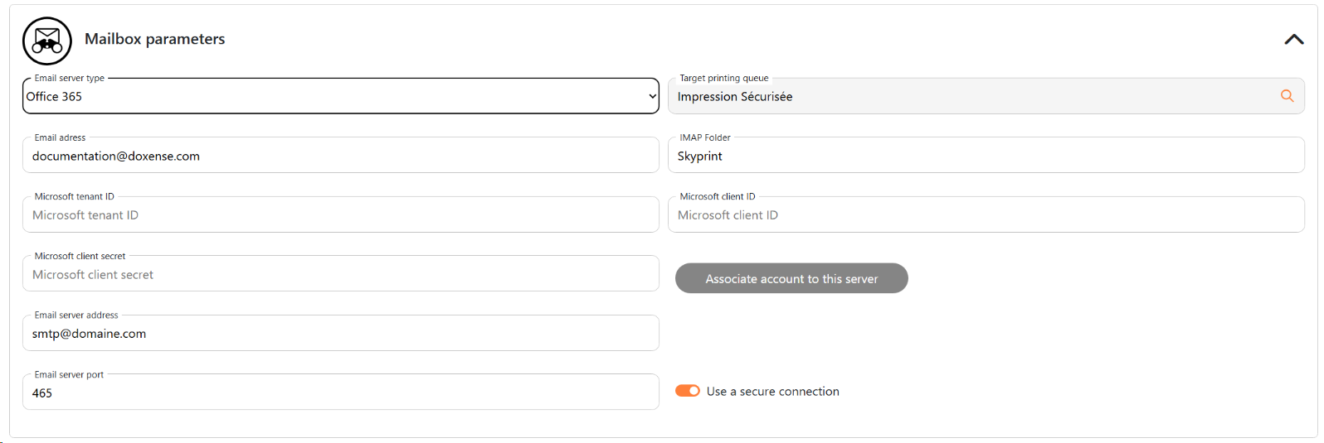Collapse the Mailbox parameters section

coord(1293,39)
